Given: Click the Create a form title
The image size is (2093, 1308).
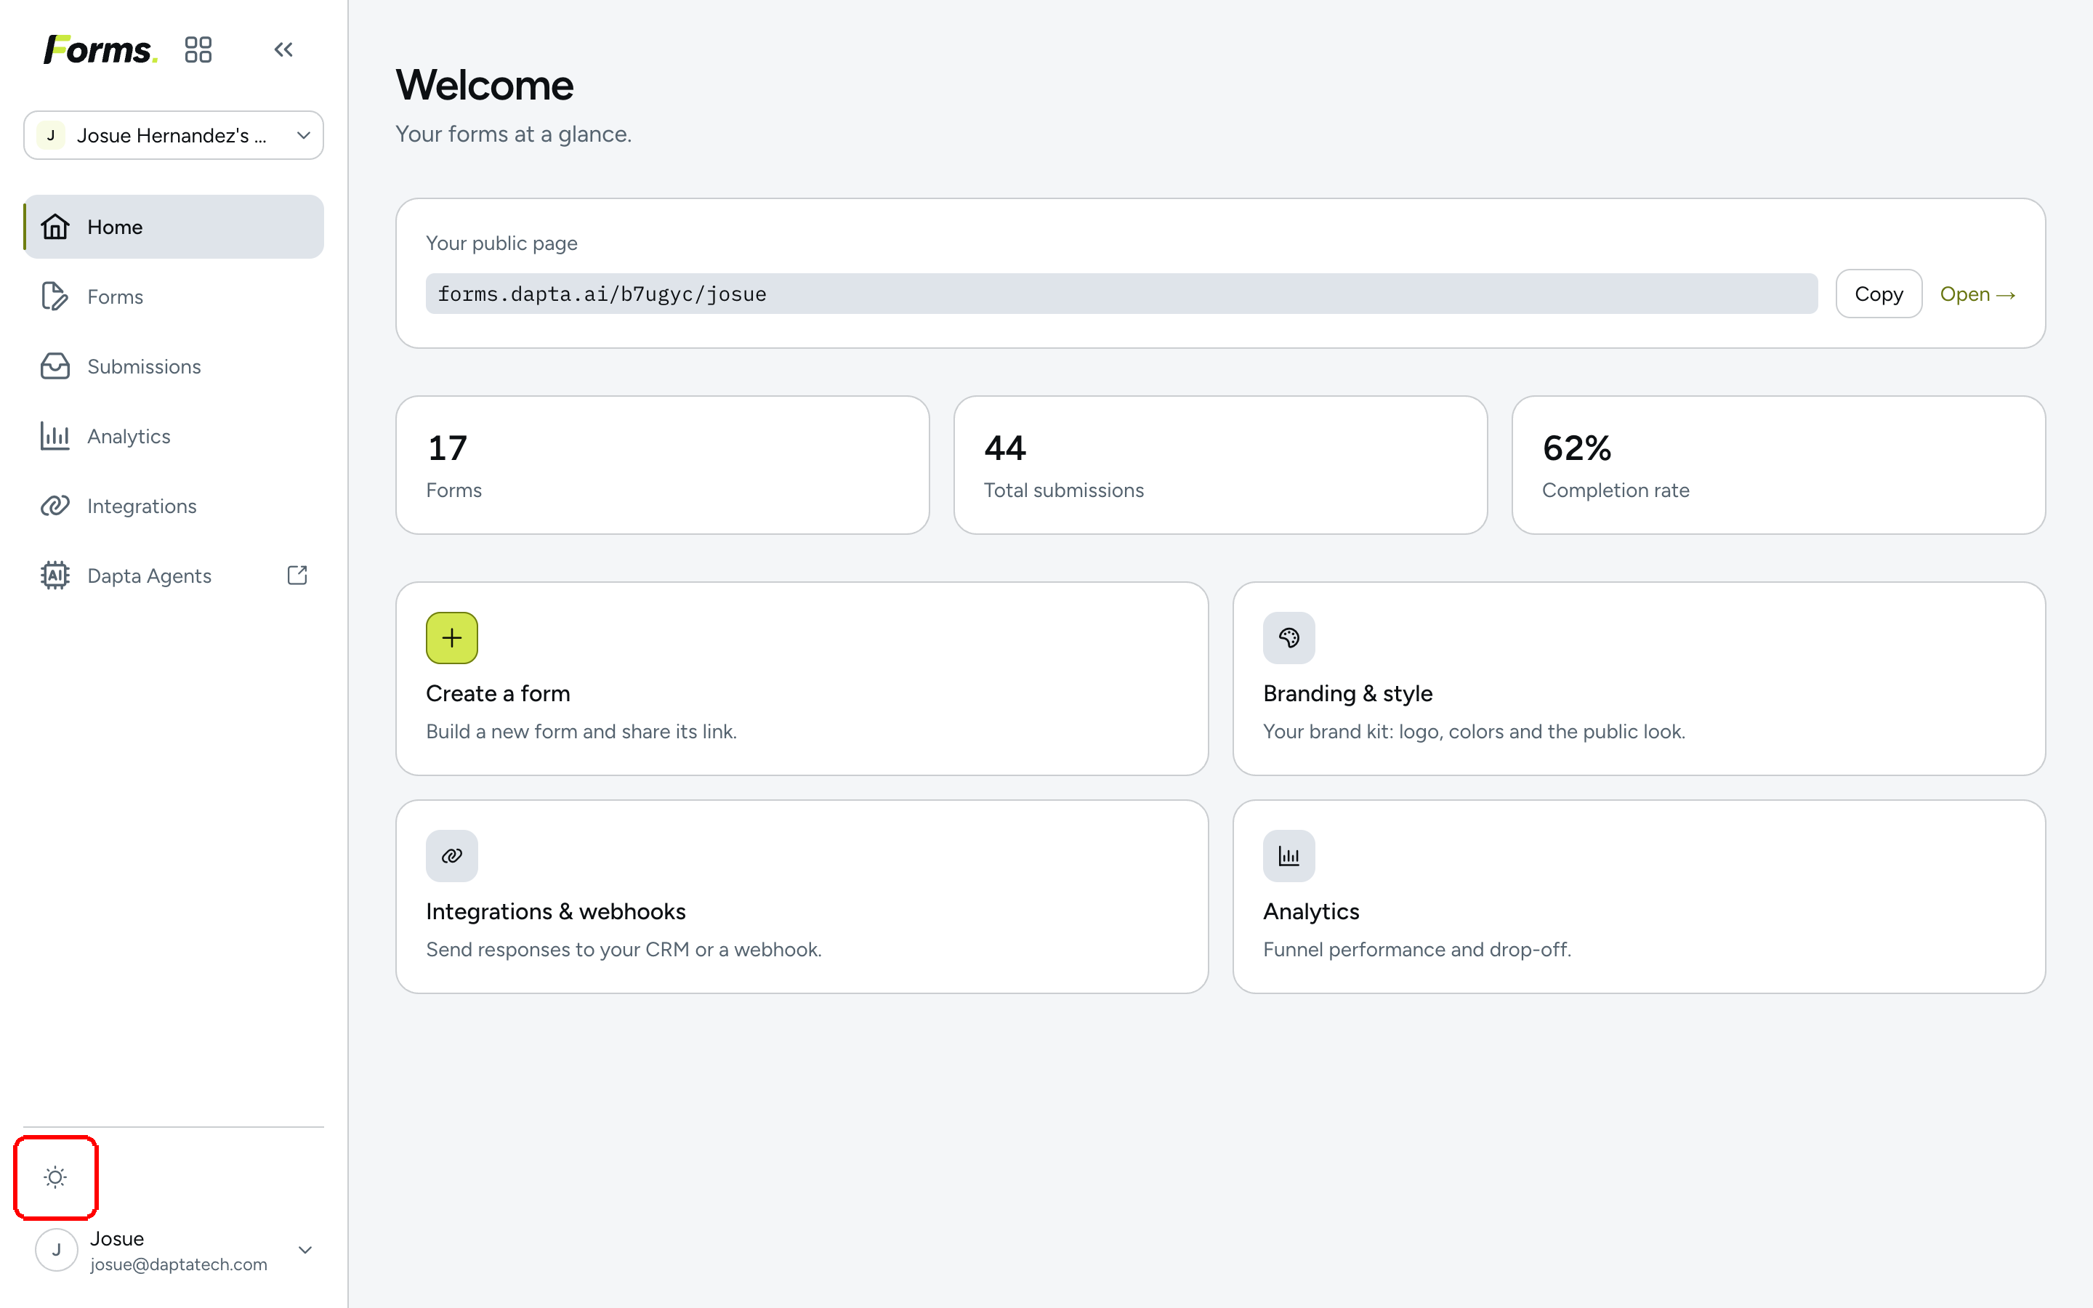Looking at the screenshot, I should [498, 694].
